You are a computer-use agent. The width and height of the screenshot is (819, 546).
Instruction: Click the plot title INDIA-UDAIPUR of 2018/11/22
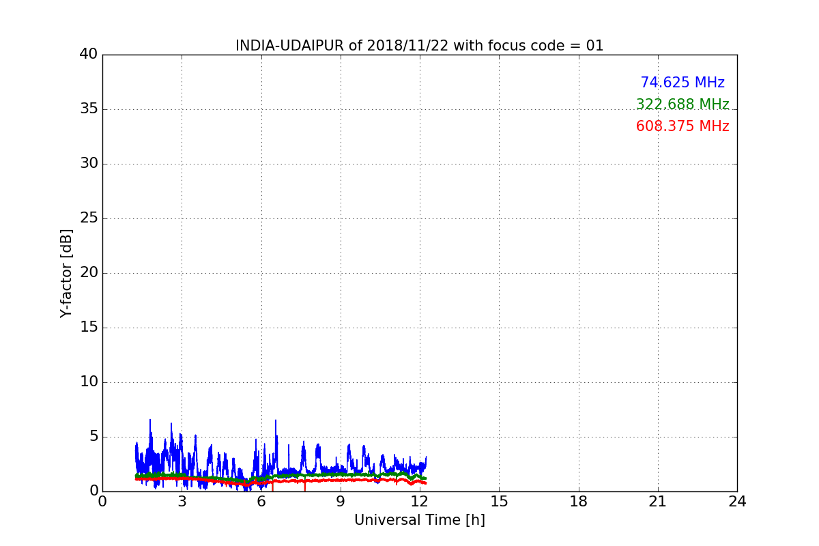[419, 46]
